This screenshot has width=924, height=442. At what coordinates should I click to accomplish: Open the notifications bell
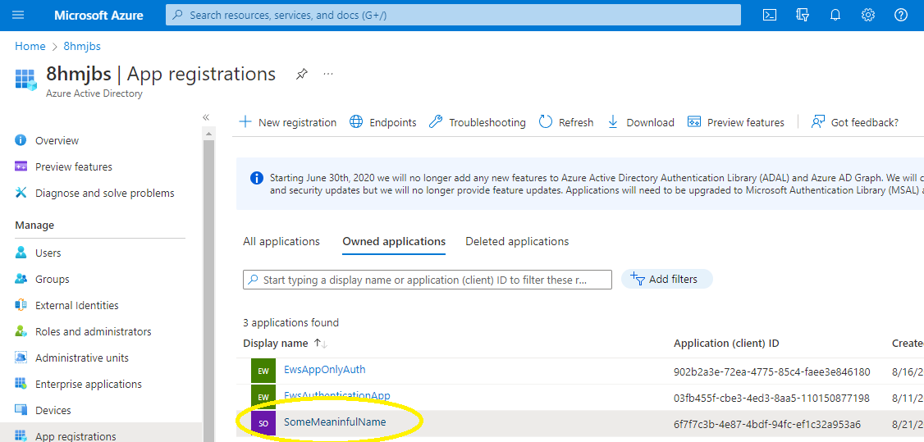tap(835, 16)
